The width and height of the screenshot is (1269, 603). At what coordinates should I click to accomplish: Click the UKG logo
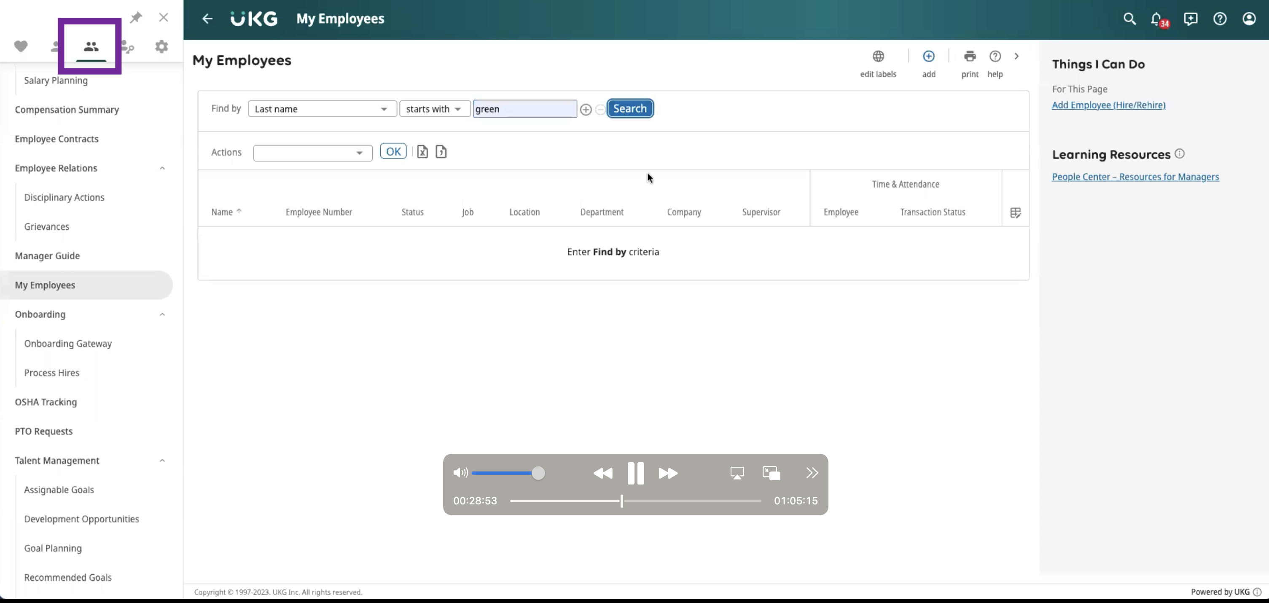click(254, 19)
